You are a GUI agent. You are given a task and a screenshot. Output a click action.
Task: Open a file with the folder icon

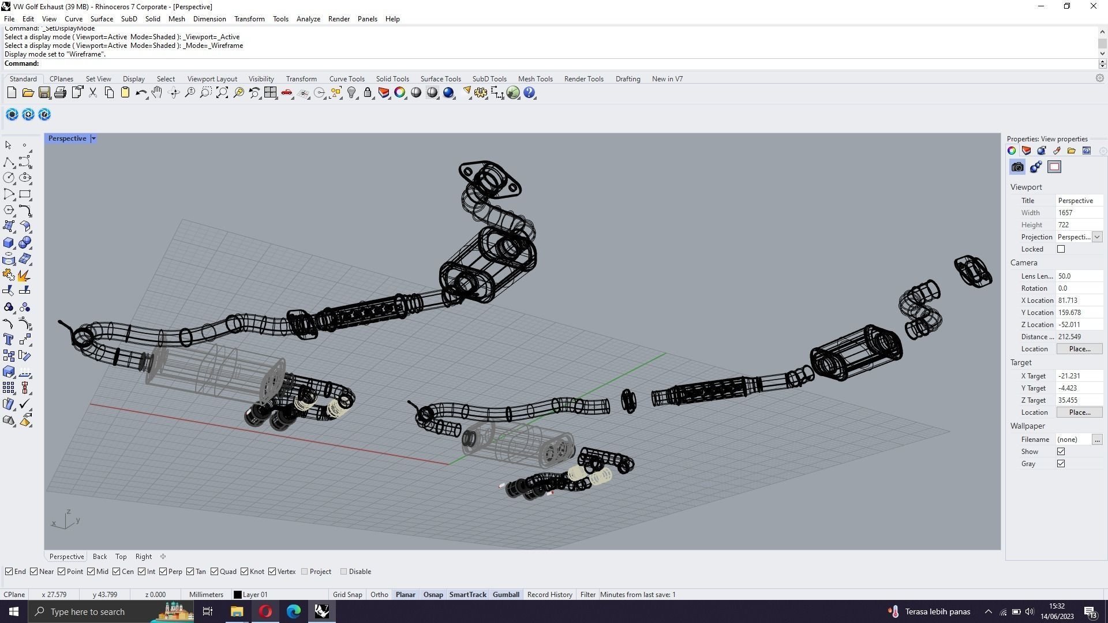click(28, 93)
